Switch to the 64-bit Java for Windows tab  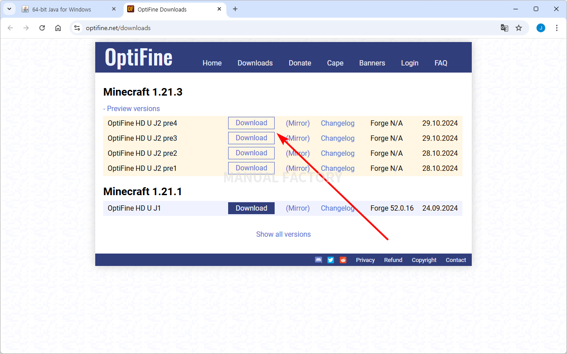[70, 9]
